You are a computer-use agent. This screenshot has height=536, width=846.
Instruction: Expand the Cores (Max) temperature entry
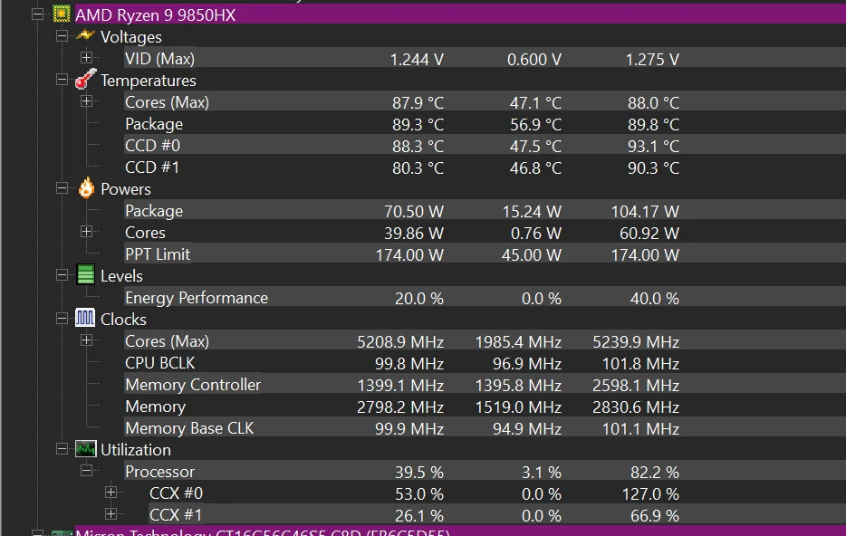coord(86,100)
